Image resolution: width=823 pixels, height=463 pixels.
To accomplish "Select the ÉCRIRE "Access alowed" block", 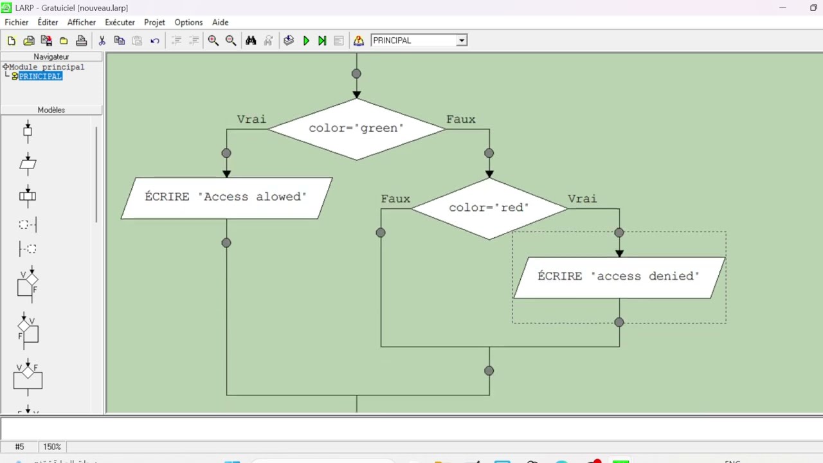I will click(x=226, y=198).
